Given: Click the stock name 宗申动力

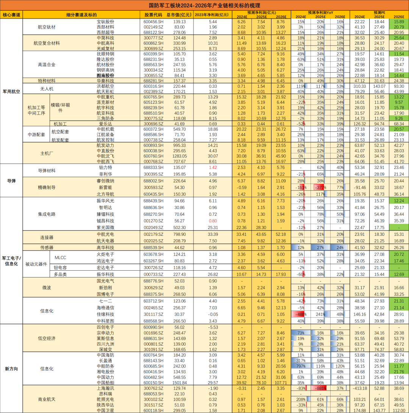Looking at the screenshot, I should pos(105,333).
